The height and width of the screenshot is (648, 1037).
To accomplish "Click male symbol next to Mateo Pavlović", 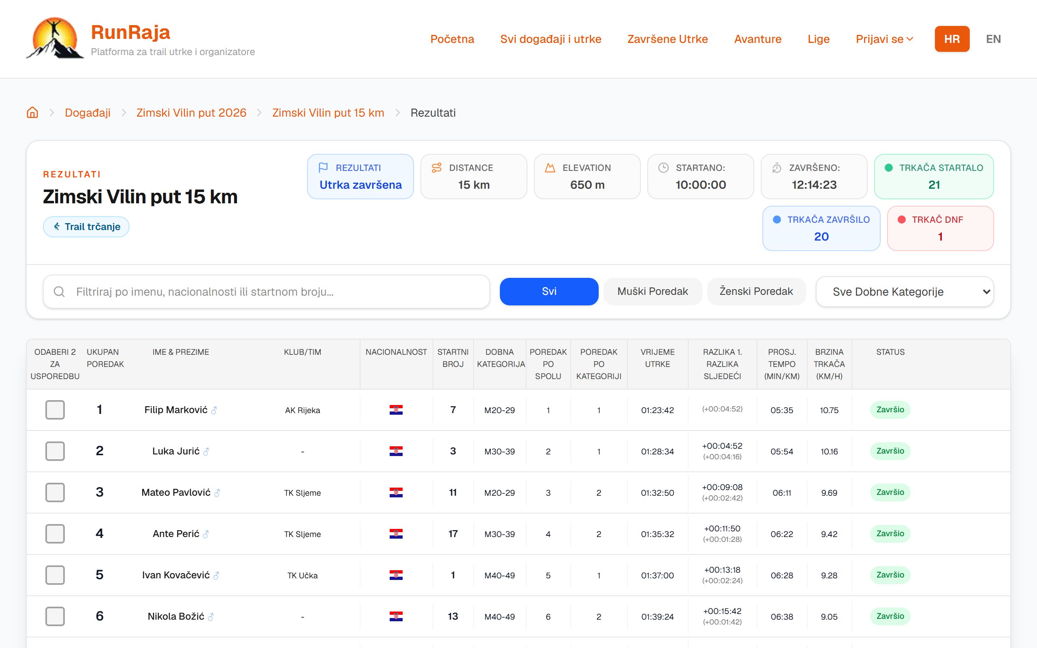I will point(217,493).
